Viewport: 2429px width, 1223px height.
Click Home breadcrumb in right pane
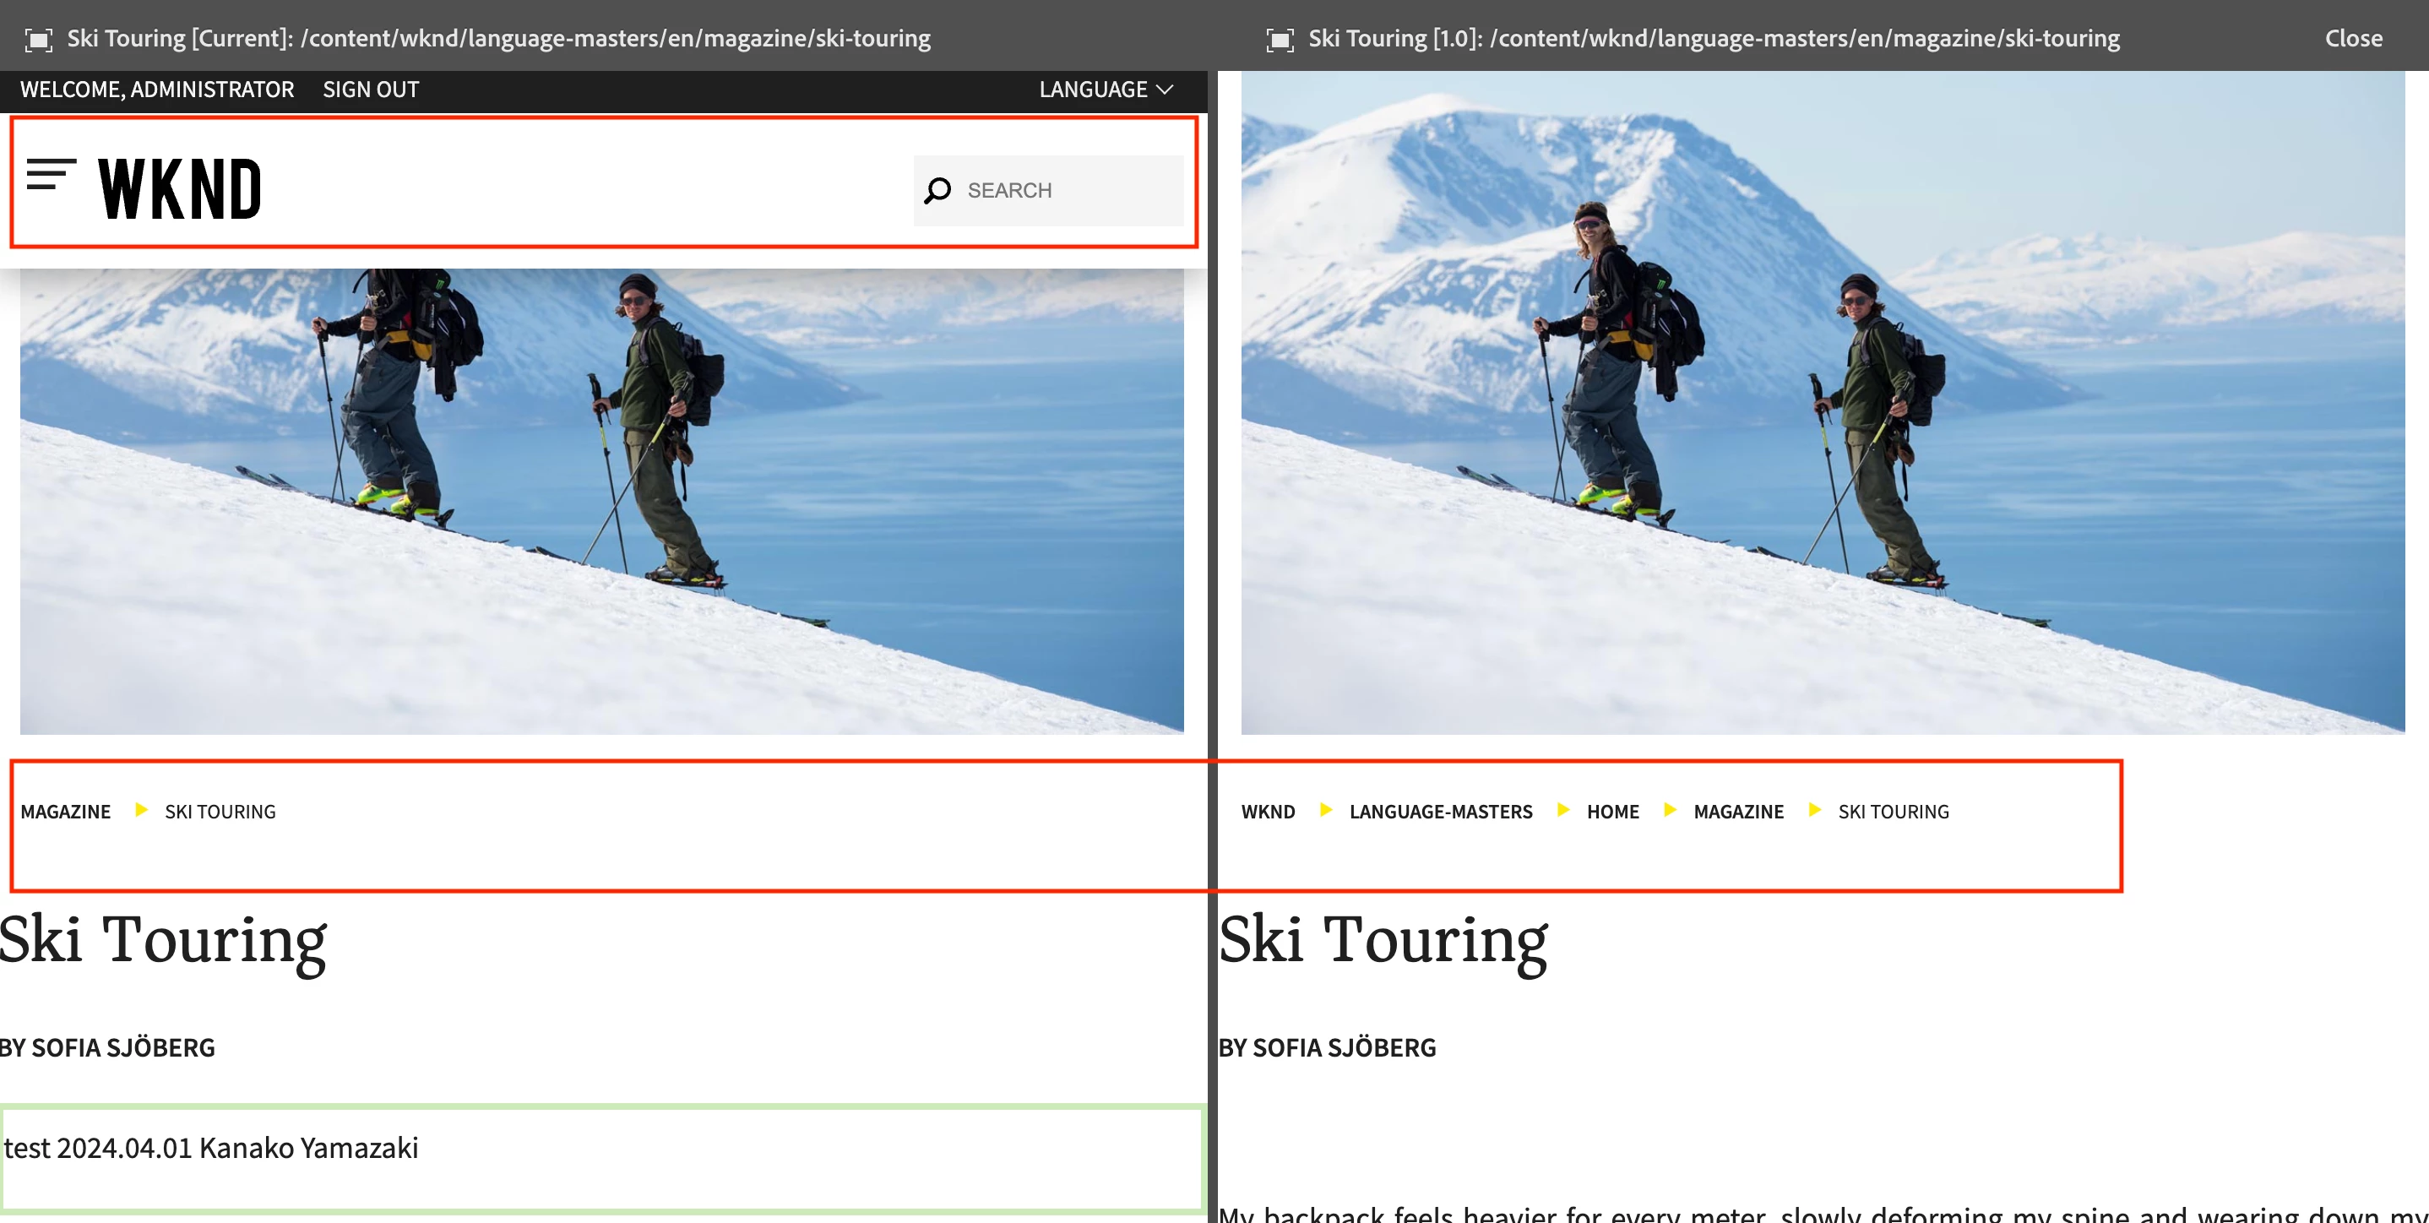point(1612,812)
